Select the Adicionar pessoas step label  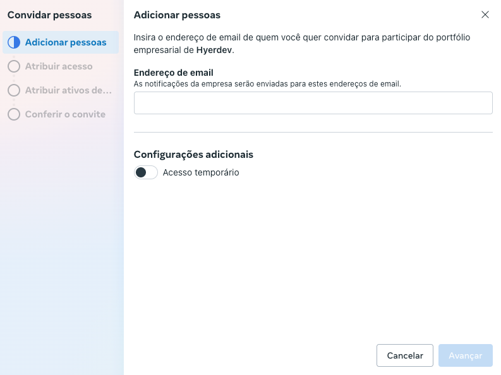(66, 43)
